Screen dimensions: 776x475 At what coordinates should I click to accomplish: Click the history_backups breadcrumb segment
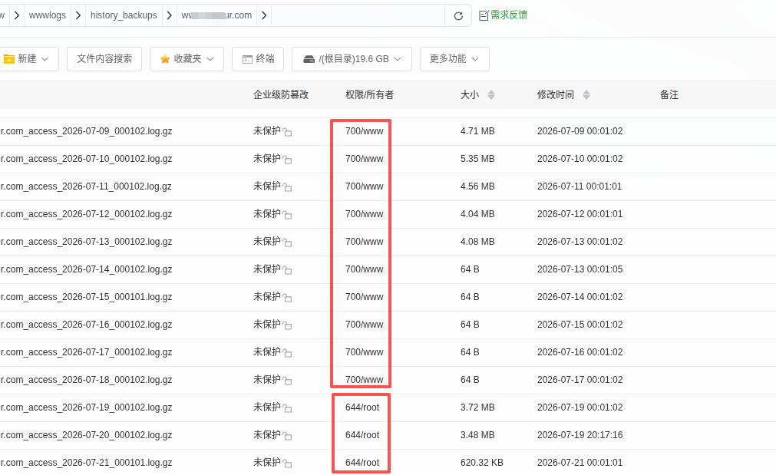[x=124, y=15]
